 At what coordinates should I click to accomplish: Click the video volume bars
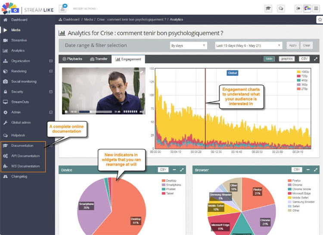click(x=130, y=112)
